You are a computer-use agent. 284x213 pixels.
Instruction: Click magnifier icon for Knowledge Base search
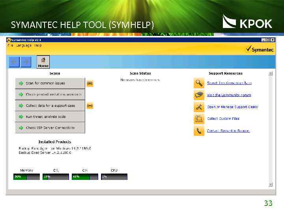pos(199,83)
